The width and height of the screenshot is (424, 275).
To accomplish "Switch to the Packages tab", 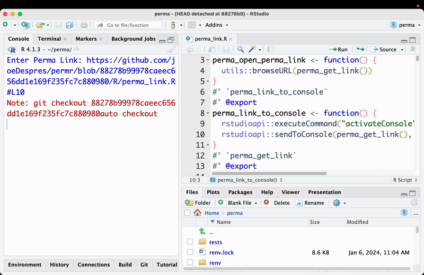I will [x=240, y=192].
